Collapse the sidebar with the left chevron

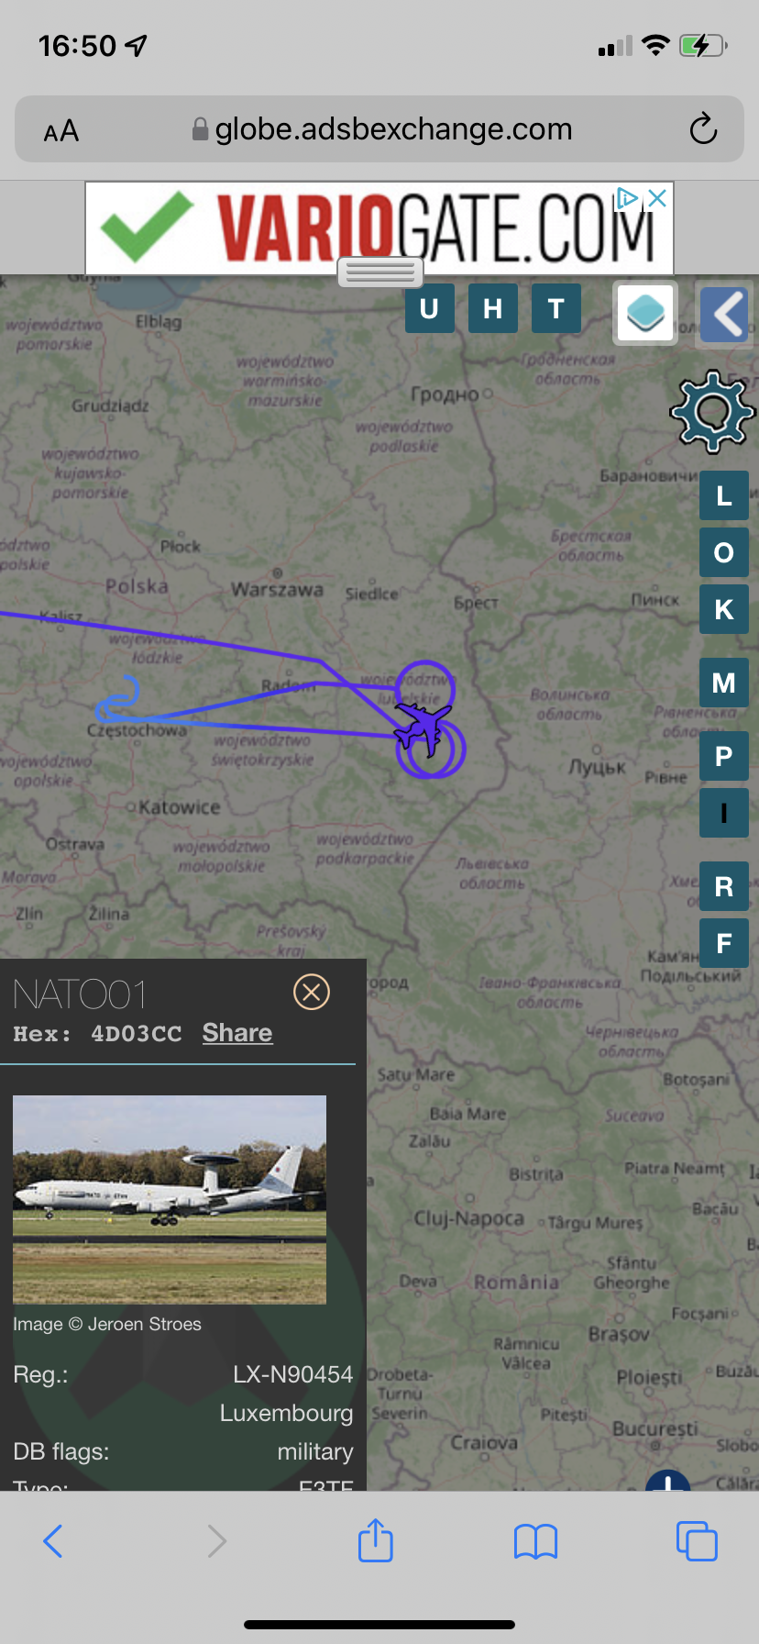pyautogui.click(x=724, y=314)
